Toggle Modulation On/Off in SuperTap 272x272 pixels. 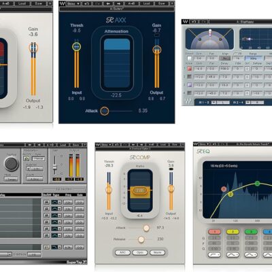click(x=27, y=158)
